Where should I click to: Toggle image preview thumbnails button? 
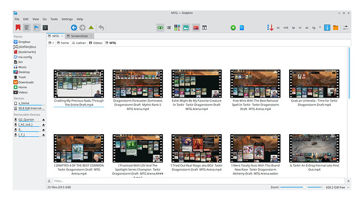[x=186, y=27]
